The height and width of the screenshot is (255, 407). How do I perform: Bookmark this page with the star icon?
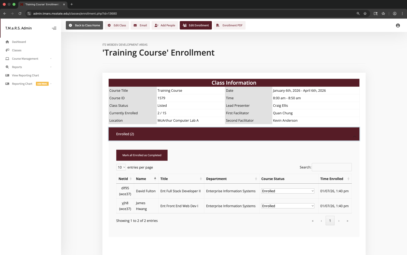365,13
